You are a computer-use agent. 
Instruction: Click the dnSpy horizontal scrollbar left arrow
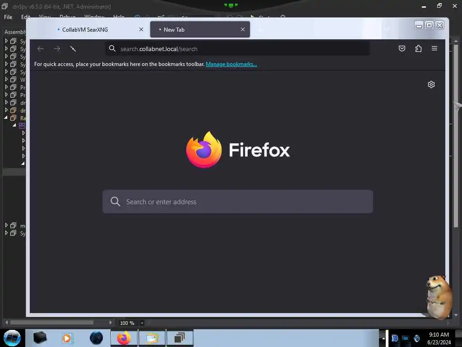(6, 323)
